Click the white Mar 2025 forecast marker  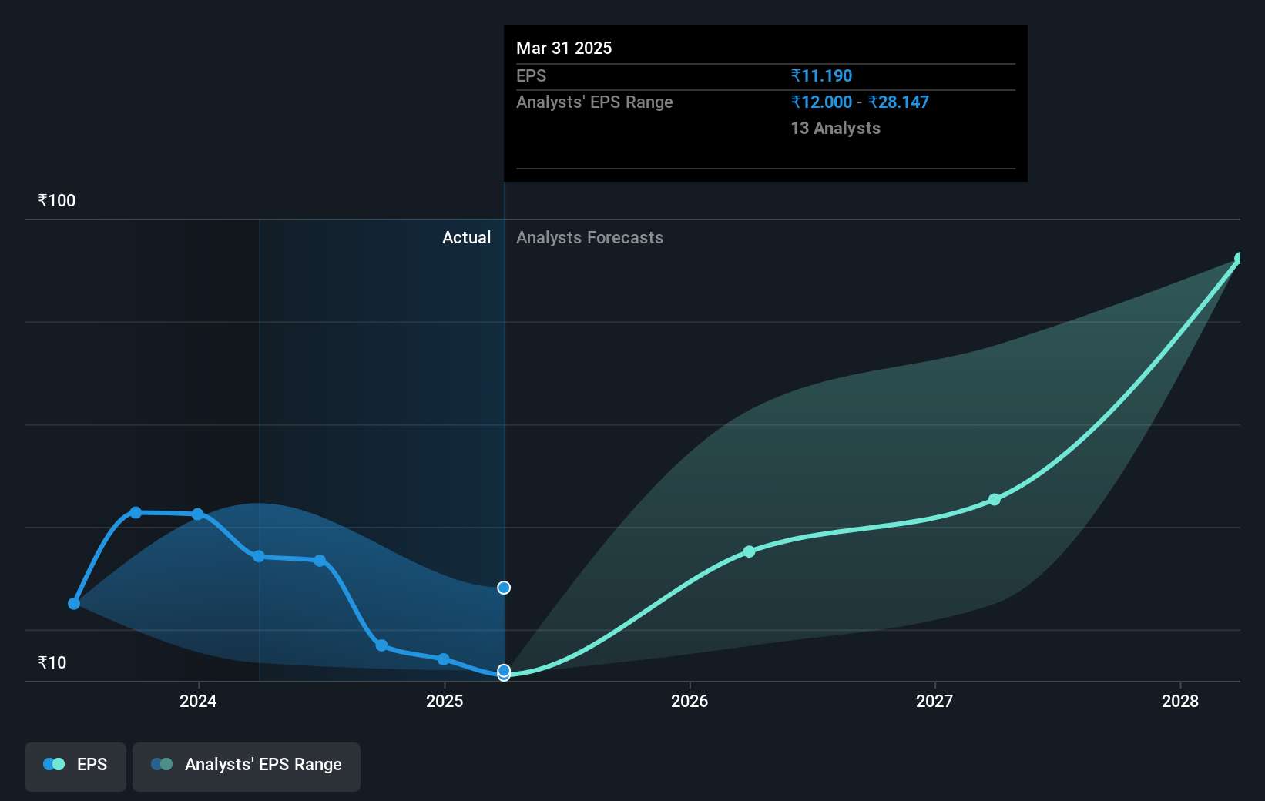pyautogui.click(x=503, y=587)
